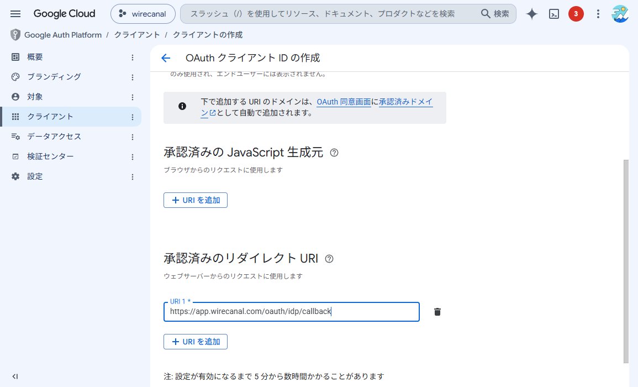
Task: Click the page vertical scrollbar
Action: pos(626,261)
